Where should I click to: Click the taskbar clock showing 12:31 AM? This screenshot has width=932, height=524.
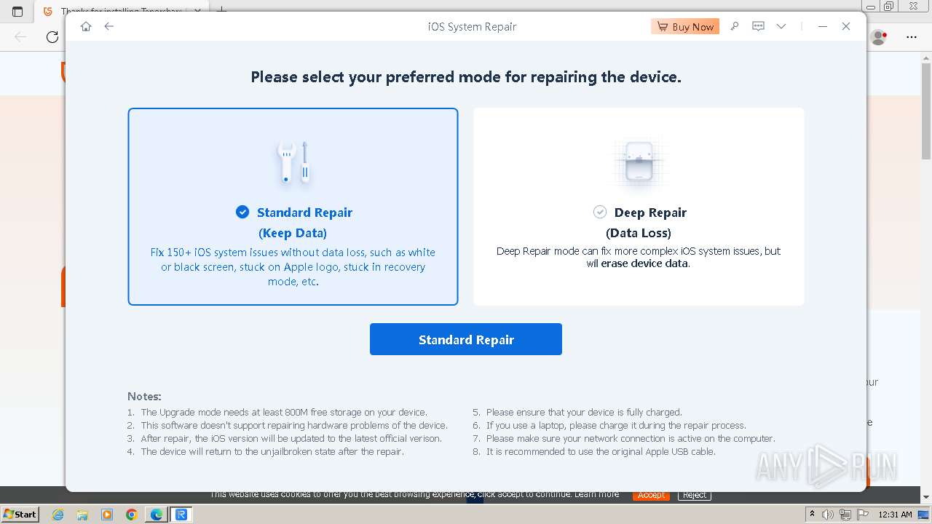[x=895, y=515]
